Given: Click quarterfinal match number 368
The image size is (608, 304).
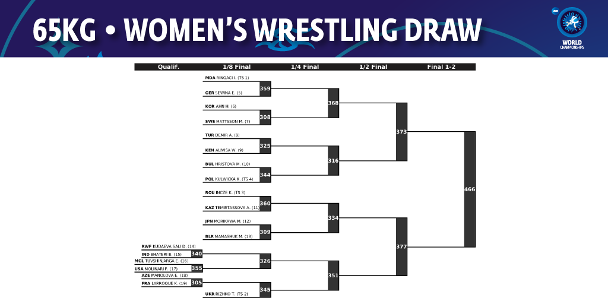Looking at the screenshot, I should 333,103.
